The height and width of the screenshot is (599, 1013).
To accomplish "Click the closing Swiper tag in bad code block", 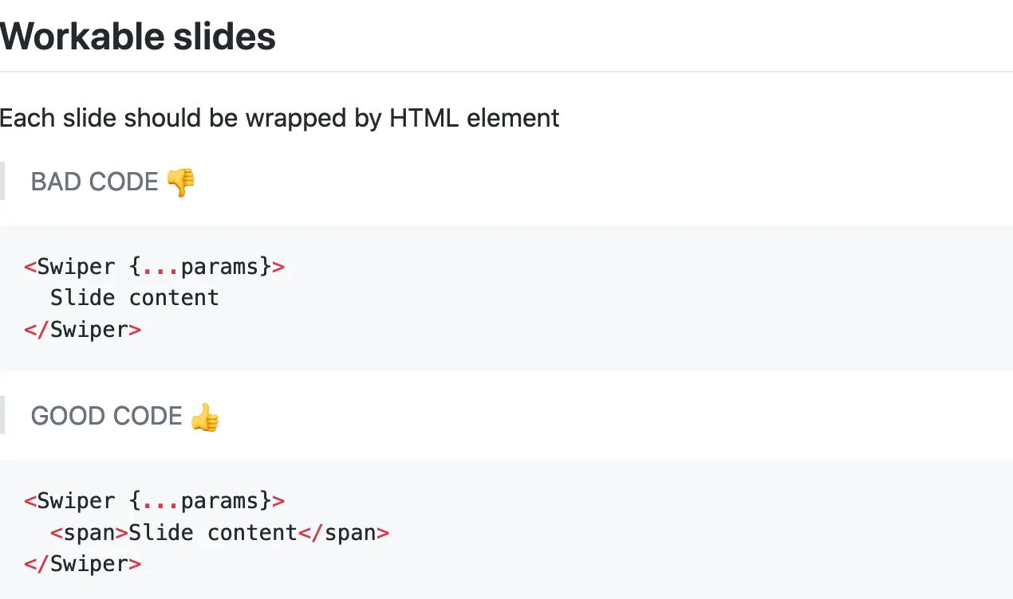I will (x=83, y=330).
